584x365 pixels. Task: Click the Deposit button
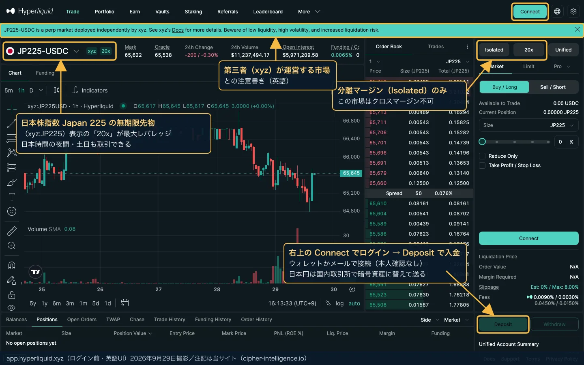(503, 324)
